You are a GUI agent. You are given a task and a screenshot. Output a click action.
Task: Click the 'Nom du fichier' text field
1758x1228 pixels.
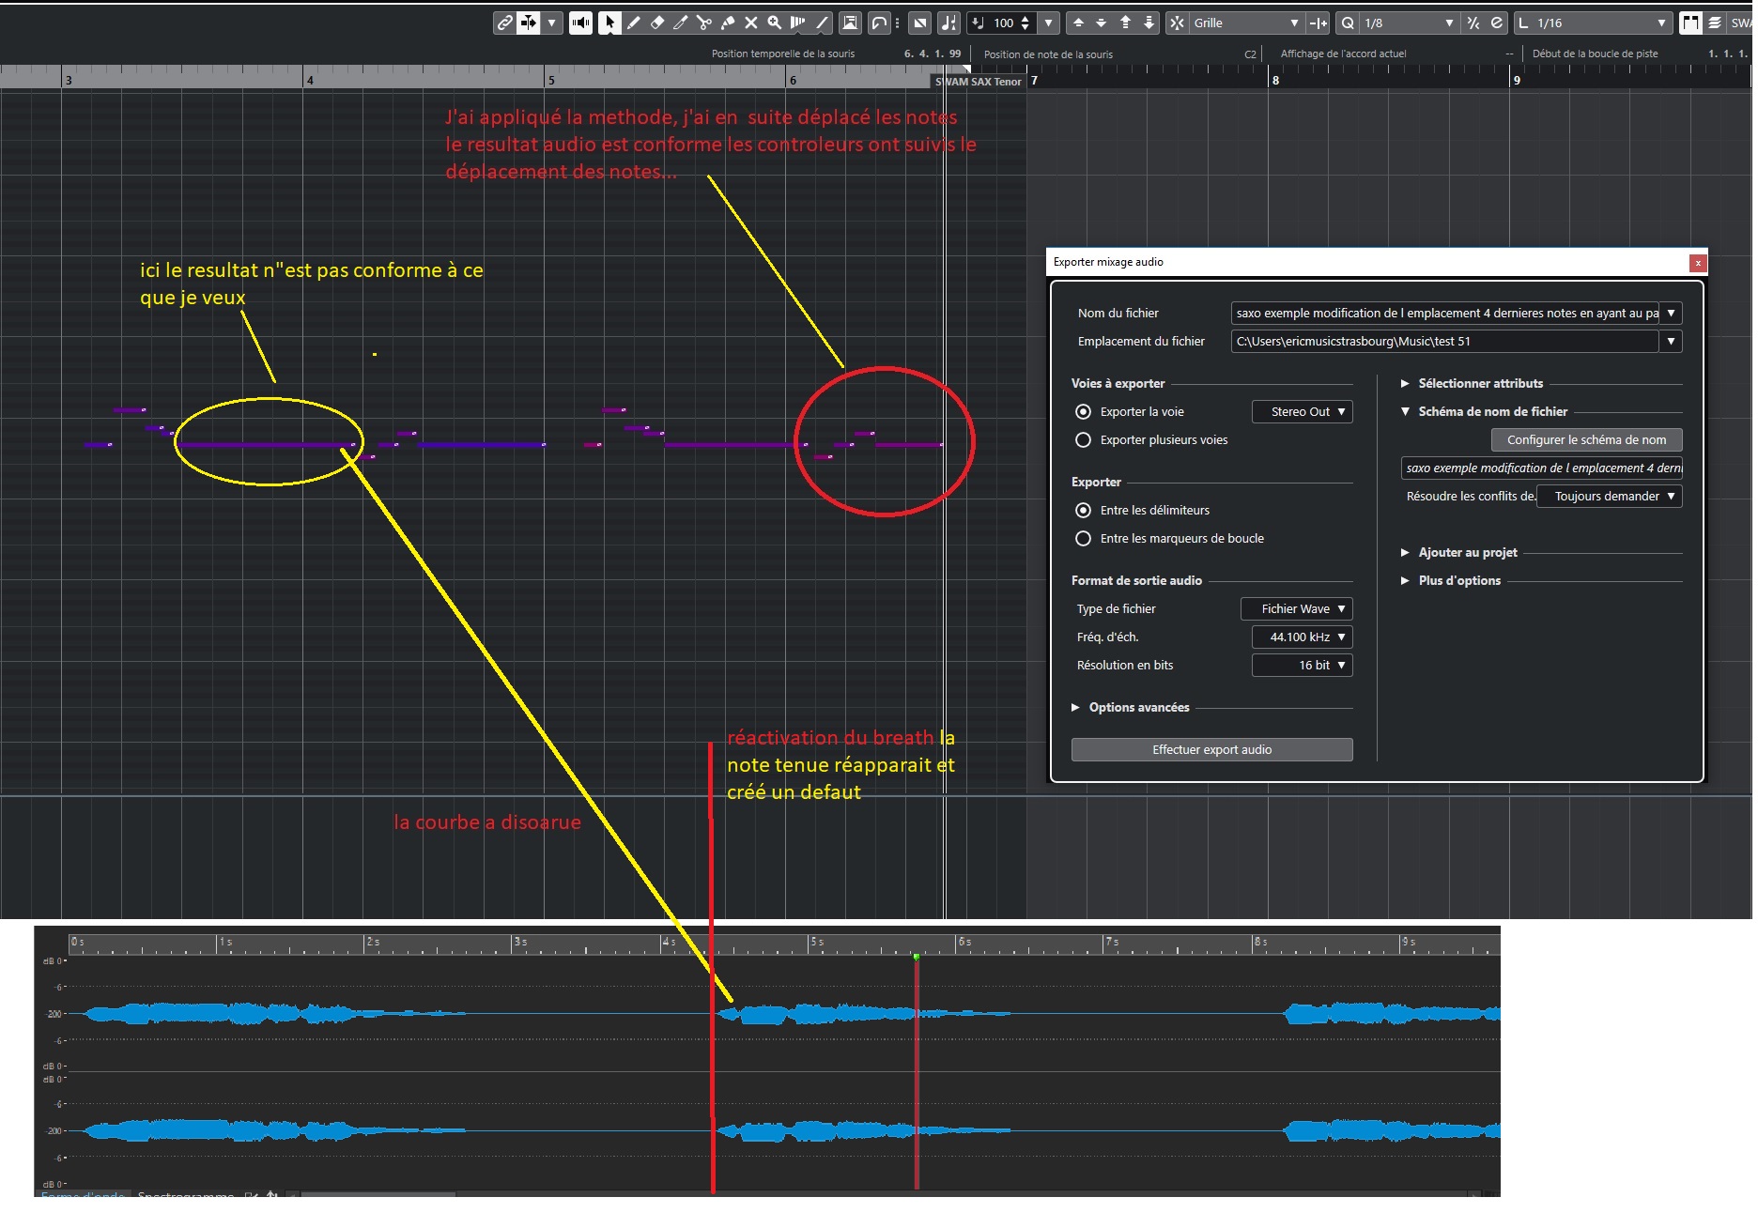[x=1444, y=314]
